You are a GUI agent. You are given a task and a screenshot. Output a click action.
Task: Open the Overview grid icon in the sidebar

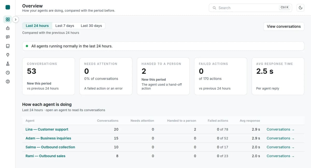[x=8, y=19]
